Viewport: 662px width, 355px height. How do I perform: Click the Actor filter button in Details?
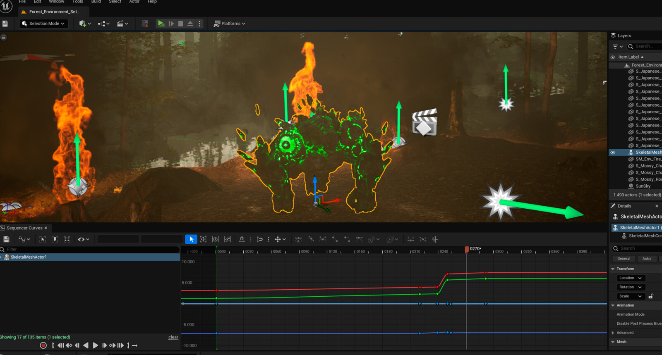coord(647,259)
